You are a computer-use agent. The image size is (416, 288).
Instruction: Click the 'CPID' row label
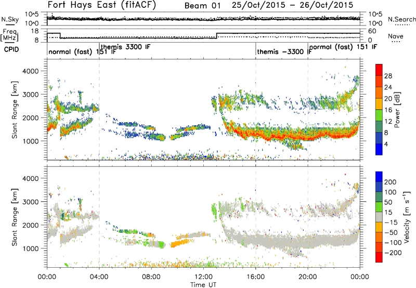pos(11,49)
